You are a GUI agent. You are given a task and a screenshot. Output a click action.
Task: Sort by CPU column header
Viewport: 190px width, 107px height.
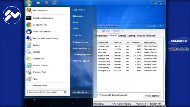128,43
